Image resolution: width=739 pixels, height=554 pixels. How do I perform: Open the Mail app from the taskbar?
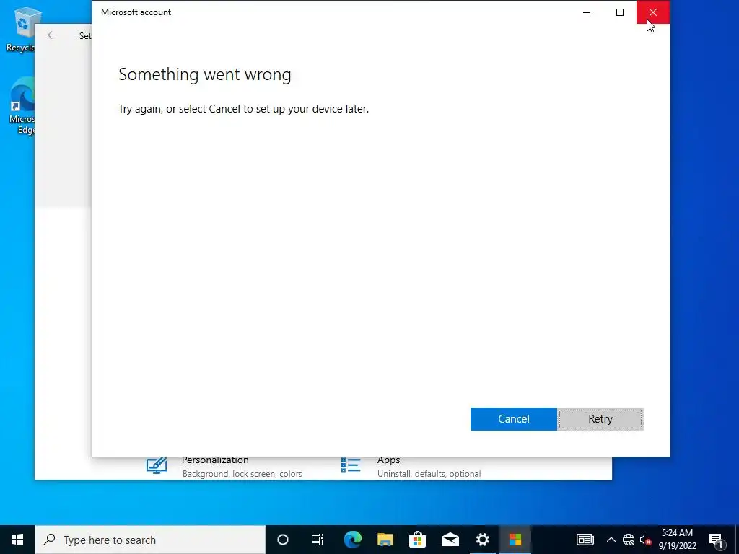point(450,540)
